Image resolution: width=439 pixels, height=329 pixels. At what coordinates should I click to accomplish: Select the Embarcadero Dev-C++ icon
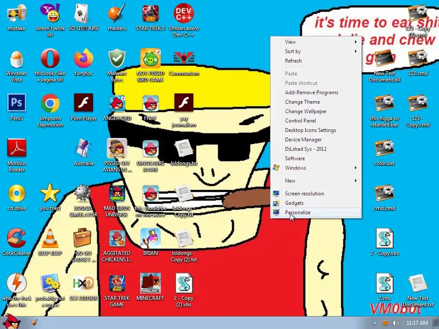click(x=183, y=13)
